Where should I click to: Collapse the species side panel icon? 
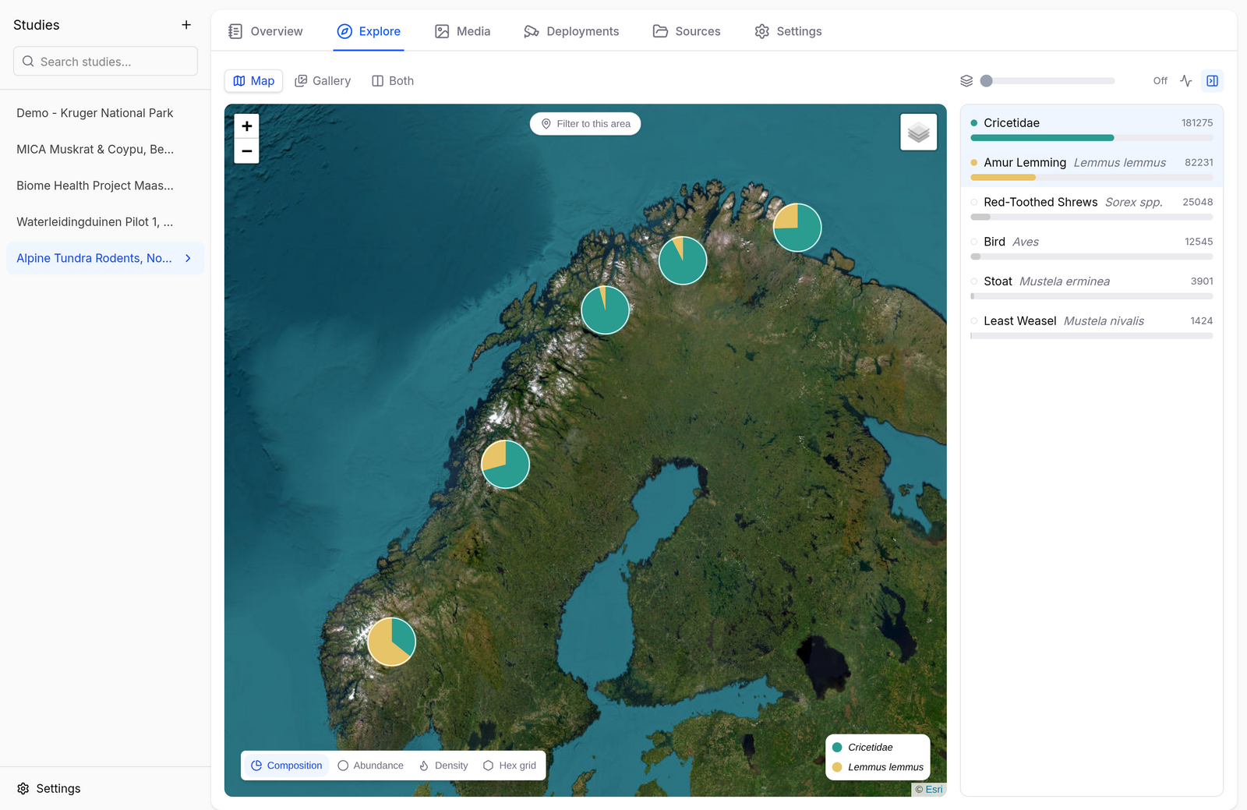1212,81
